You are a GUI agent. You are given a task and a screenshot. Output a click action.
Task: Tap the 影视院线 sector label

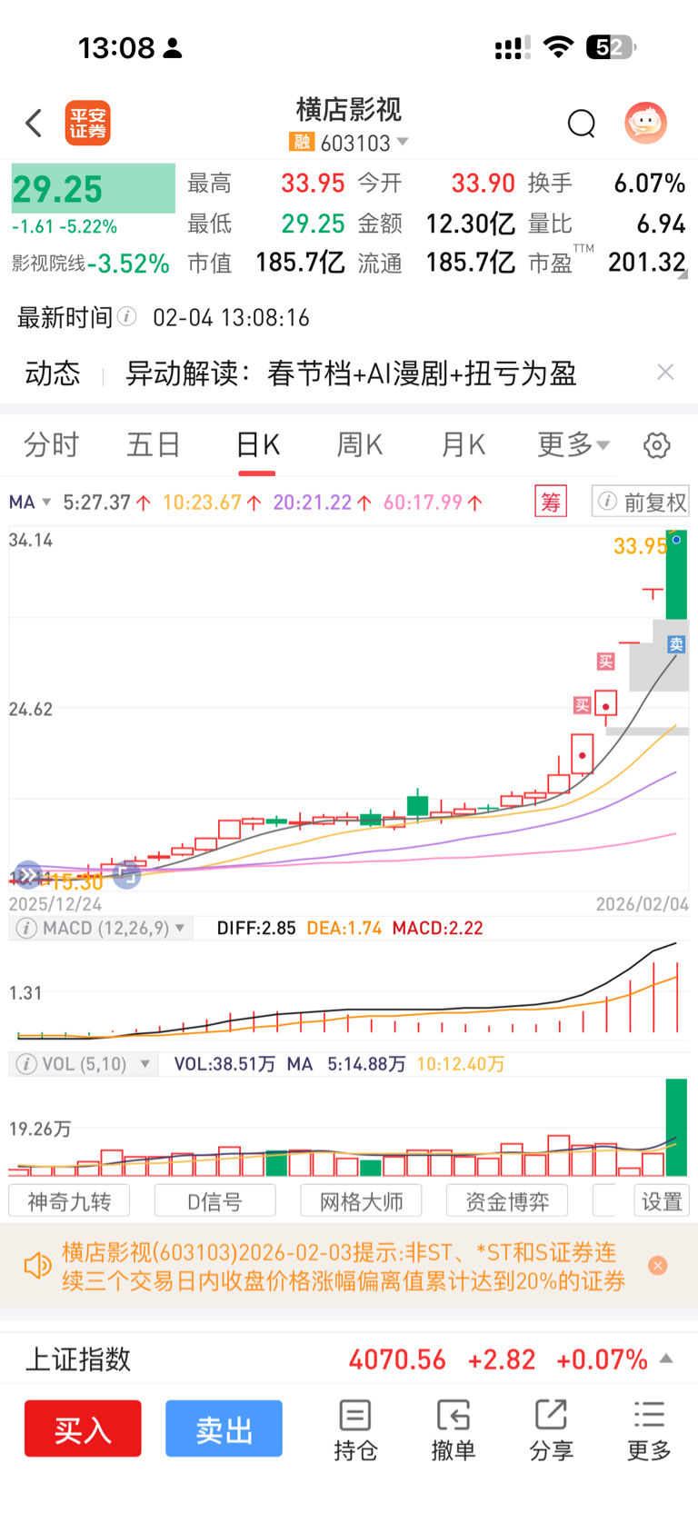click(48, 264)
